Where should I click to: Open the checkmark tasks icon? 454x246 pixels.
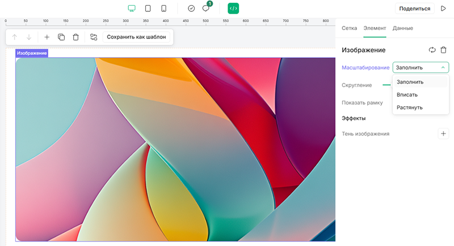coord(191,8)
